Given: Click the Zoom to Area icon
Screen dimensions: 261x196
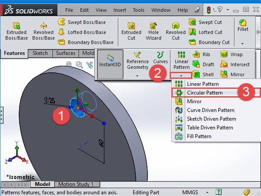Looking at the screenshot, I should (x=80, y=64).
